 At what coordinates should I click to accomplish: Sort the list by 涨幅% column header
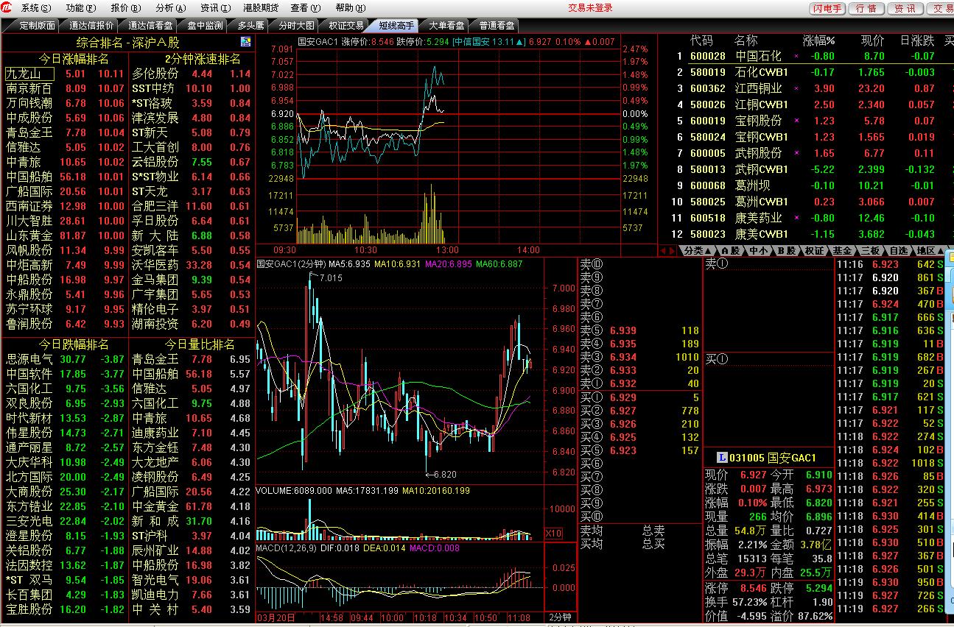tap(818, 40)
